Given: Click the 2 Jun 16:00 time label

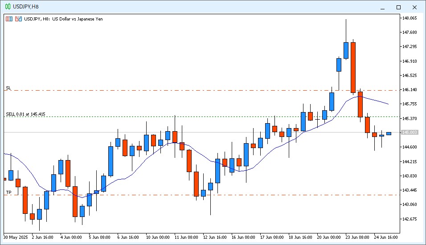Looking at the screenshot, I should click(42, 237).
